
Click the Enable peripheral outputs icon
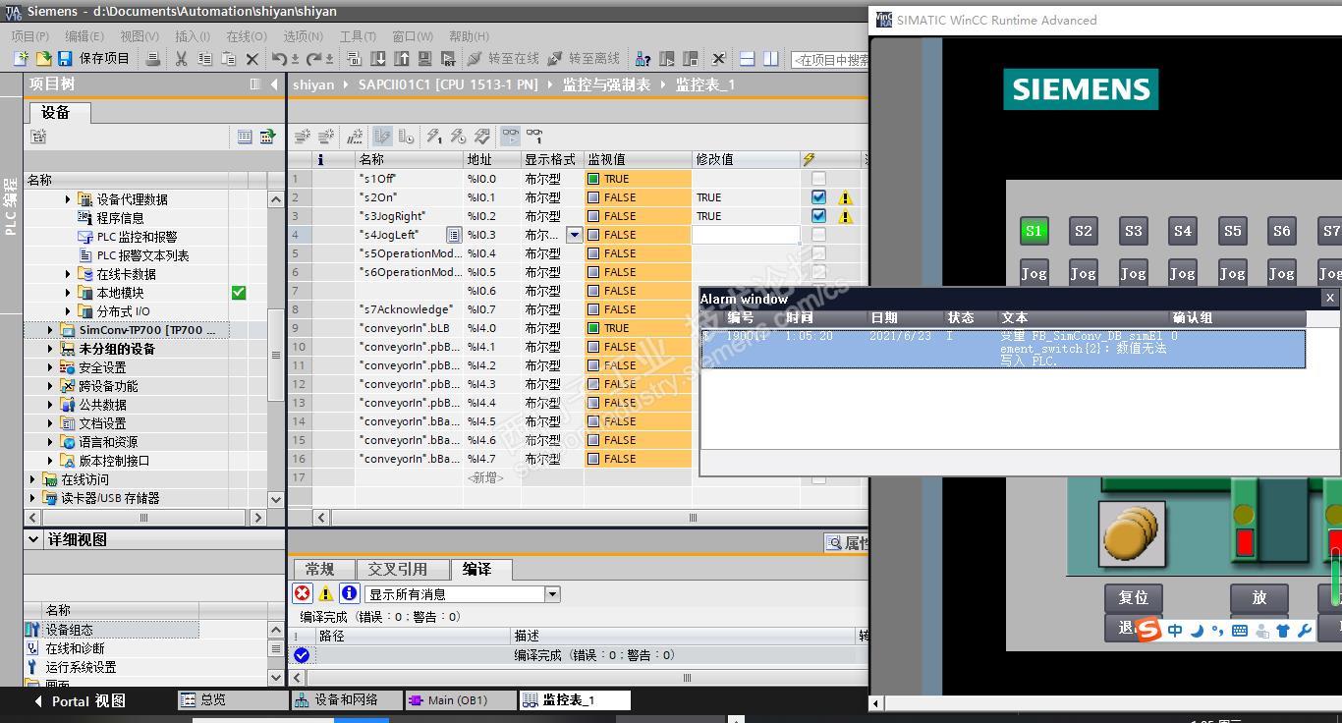[482, 137]
